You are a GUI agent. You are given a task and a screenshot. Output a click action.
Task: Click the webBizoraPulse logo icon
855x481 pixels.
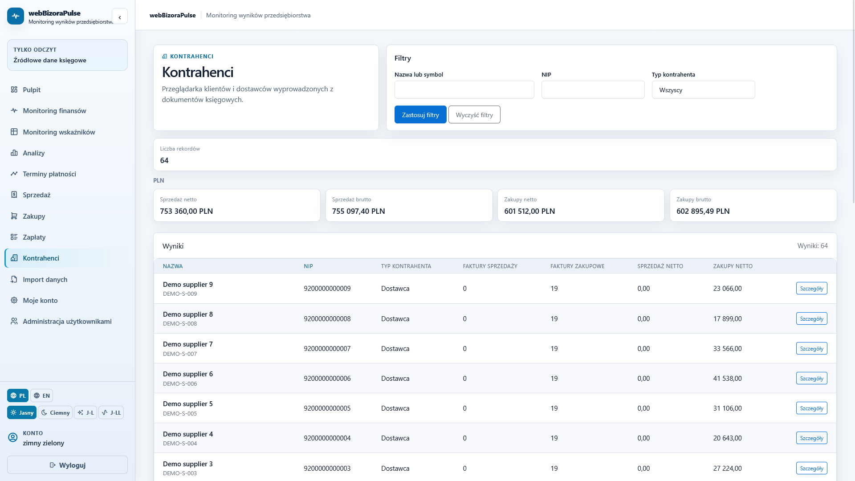pos(16,16)
